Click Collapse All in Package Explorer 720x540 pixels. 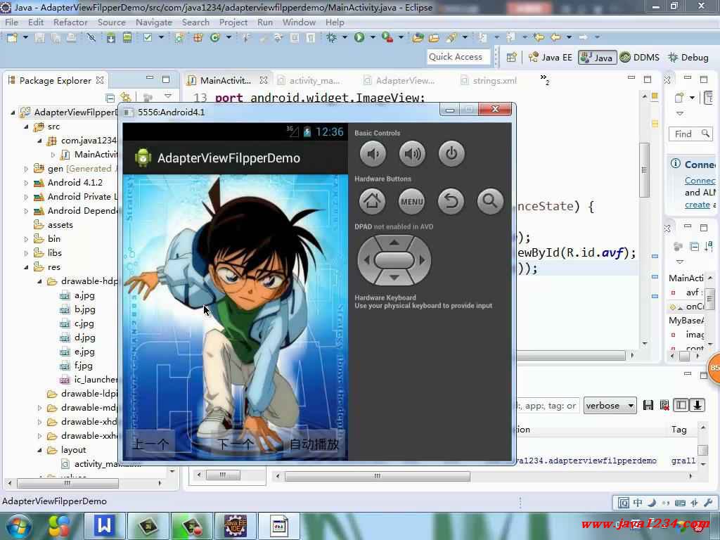point(110,97)
